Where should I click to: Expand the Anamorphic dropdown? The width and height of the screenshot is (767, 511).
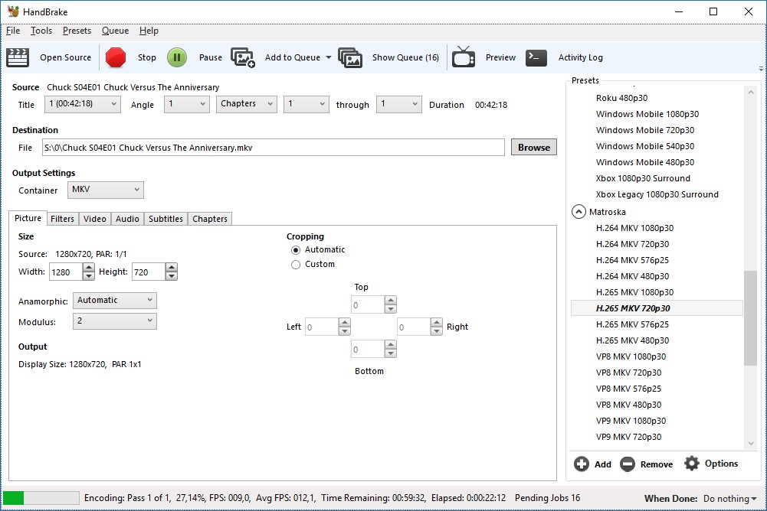(x=115, y=301)
